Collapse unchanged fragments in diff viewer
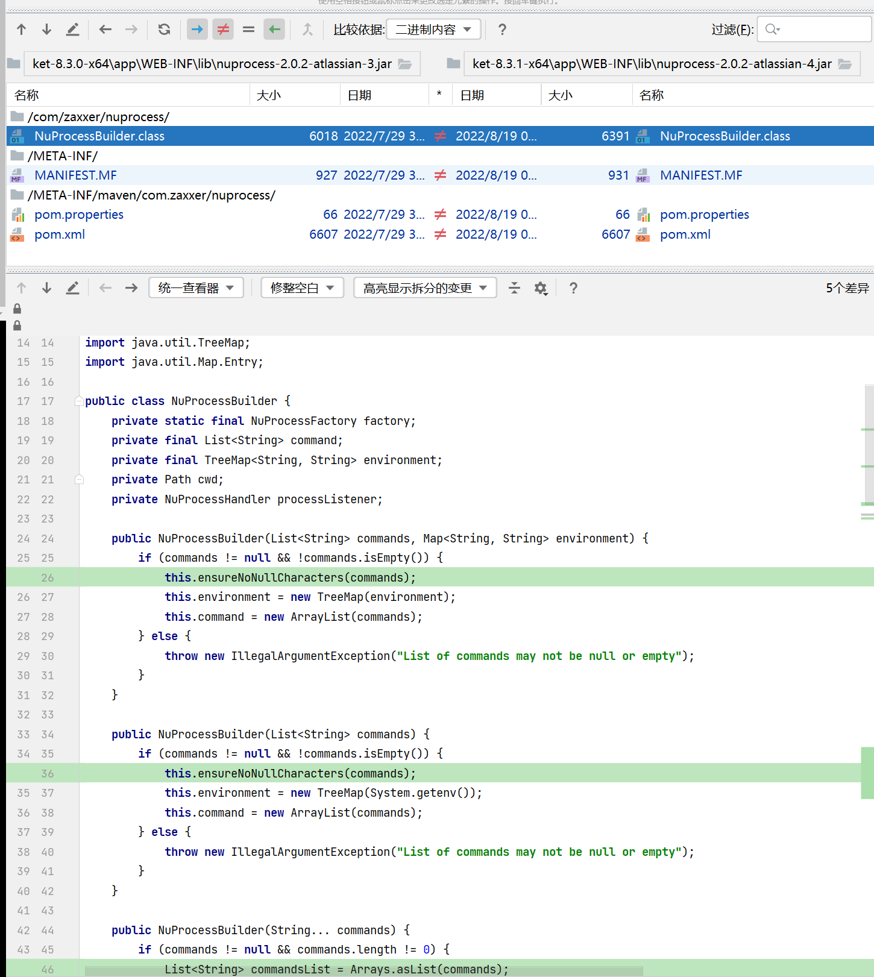 [x=514, y=288]
